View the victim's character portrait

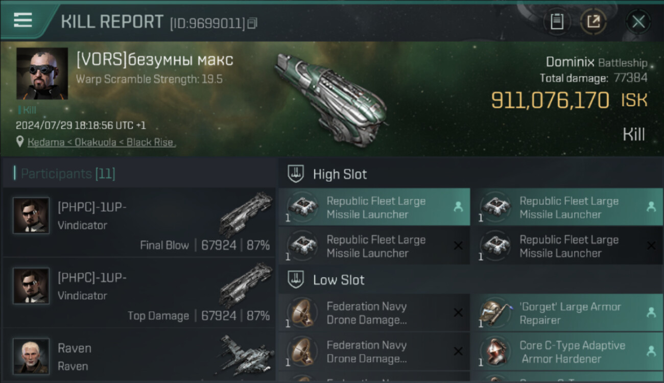pos(42,74)
